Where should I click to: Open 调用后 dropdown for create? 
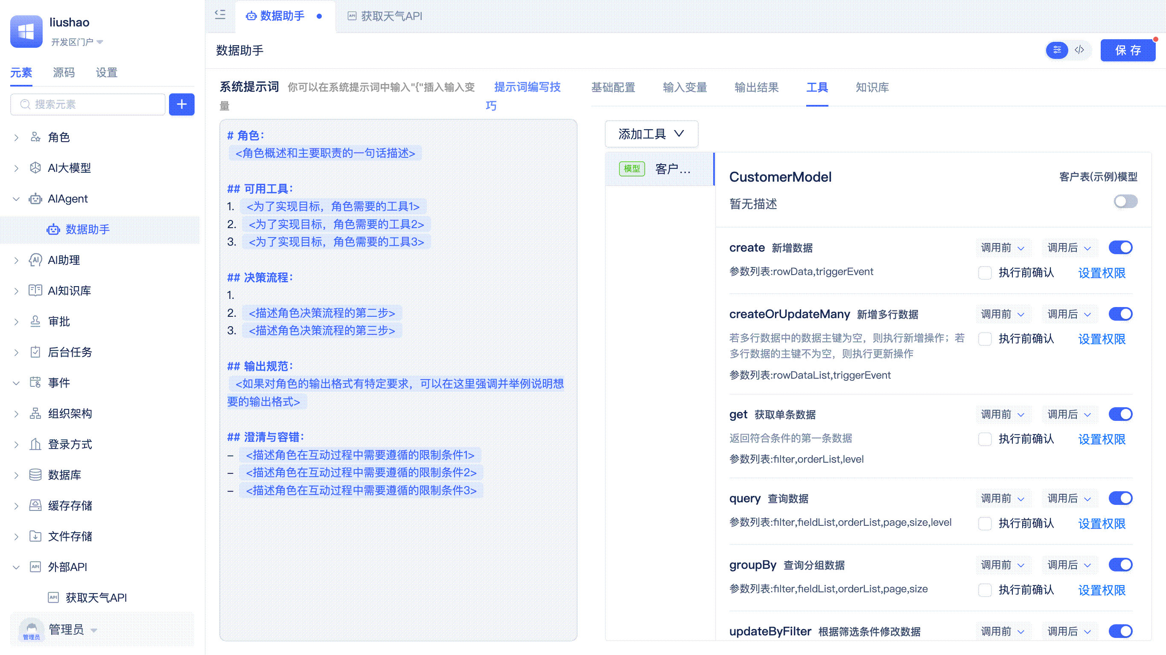[x=1069, y=248]
